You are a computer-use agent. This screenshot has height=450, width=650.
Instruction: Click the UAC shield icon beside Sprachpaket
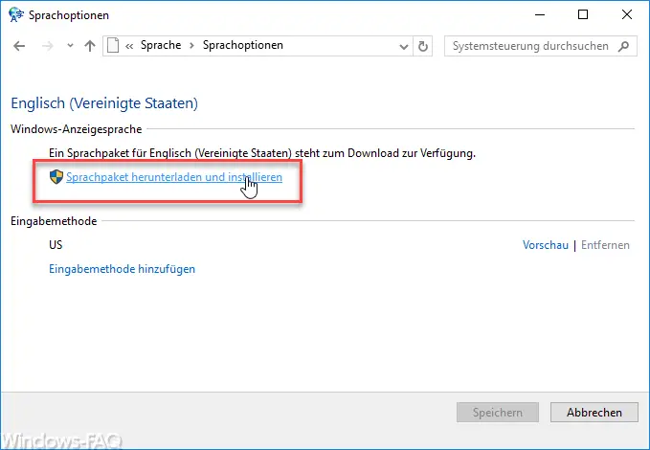coord(56,177)
